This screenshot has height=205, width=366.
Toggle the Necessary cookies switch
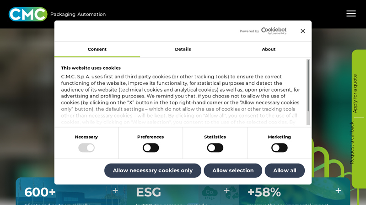click(86, 148)
